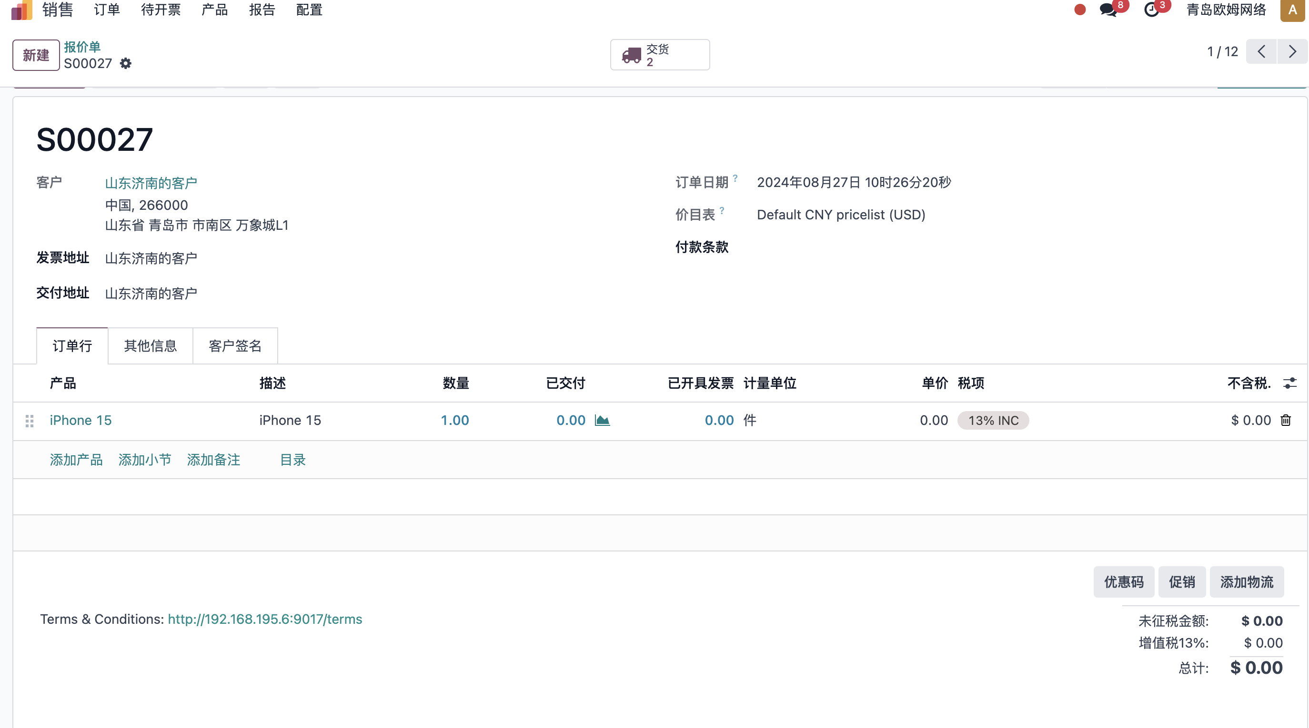The width and height of the screenshot is (1309, 728).
Task: Click the unit of measure 件 cell
Action: (x=749, y=420)
